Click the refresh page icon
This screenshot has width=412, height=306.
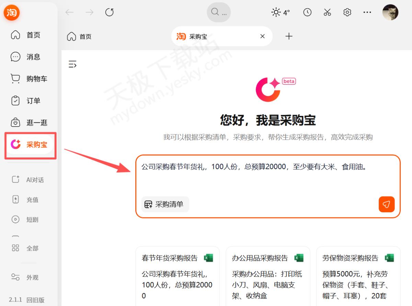110,12
